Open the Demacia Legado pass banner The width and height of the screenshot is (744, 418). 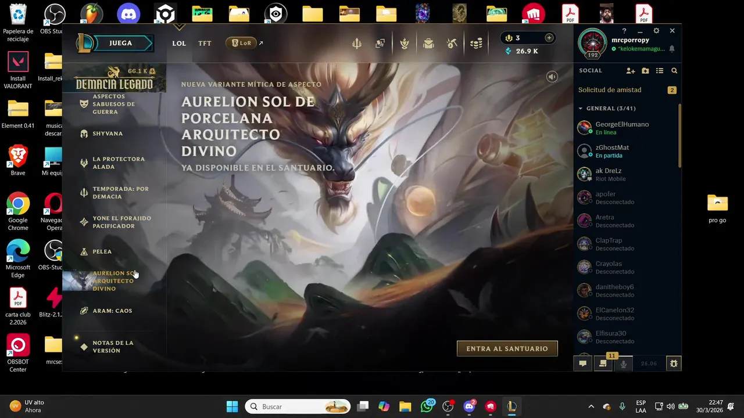coord(114,79)
